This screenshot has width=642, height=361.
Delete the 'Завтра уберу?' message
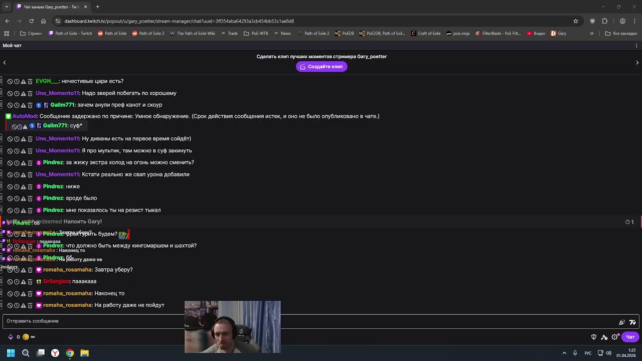coord(30,270)
